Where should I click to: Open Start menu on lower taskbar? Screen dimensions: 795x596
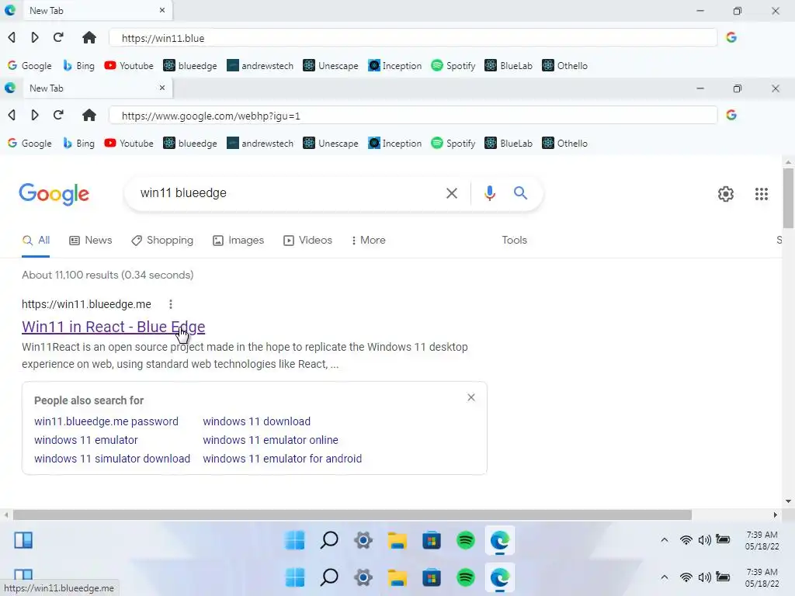click(x=295, y=577)
